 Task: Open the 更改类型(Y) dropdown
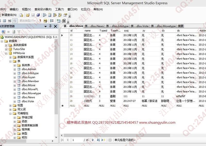tap(28, 21)
